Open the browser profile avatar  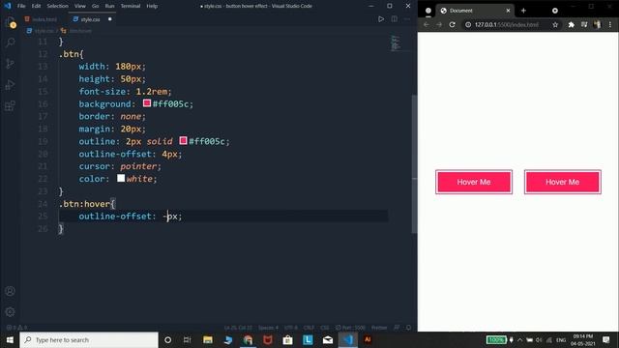[x=597, y=24]
